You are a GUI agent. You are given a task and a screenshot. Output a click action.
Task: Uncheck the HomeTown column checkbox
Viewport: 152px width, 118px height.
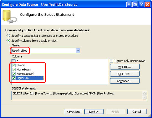14,70
